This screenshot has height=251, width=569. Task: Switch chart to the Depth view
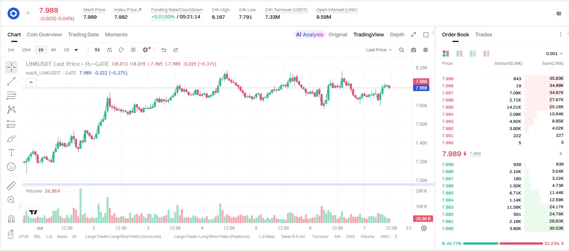pos(397,34)
